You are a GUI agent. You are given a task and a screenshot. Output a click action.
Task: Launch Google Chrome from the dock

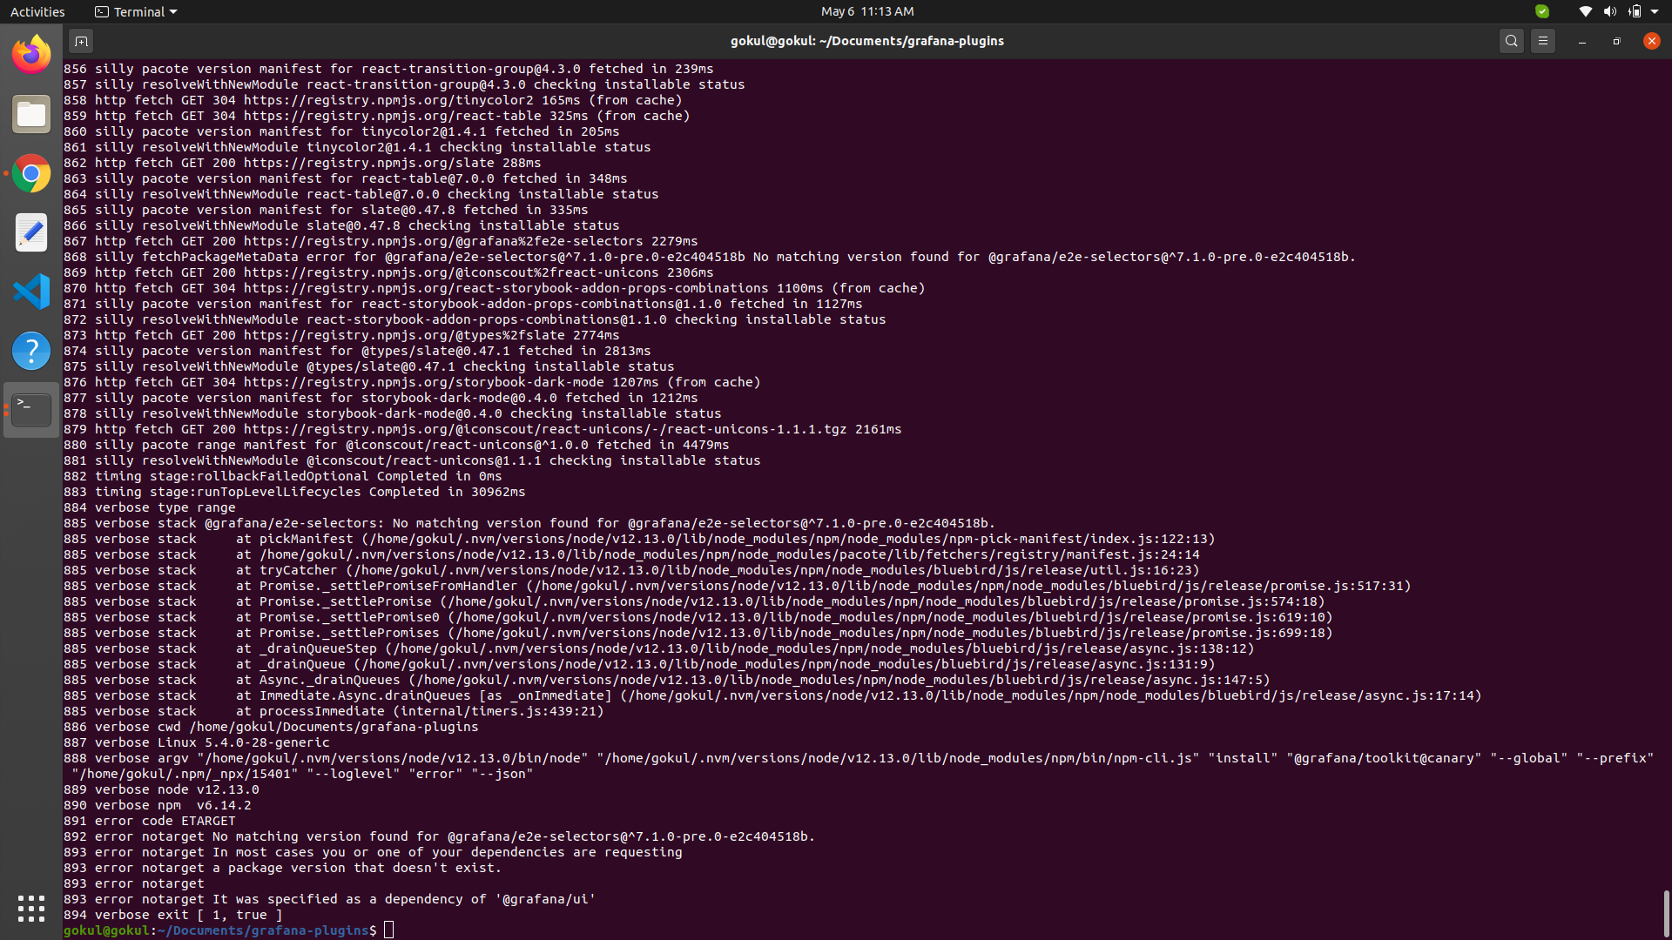coord(30,173)
